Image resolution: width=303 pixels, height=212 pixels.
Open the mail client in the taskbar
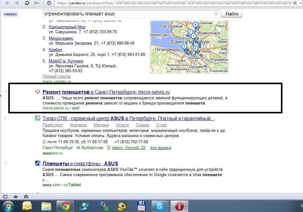(x=27, y=206)
